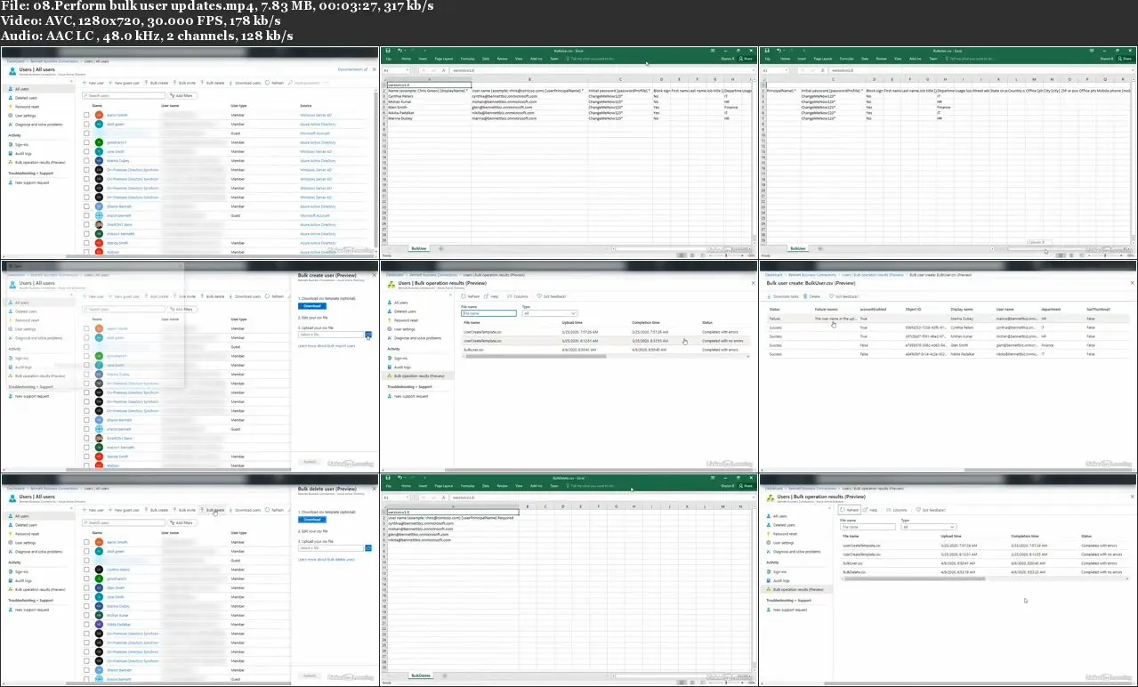Open the Documentation link
This screenshot has width=1138, height=687.
click(352, 68)
